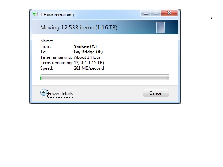223x167 pixels.
Task: Cancel the file move operation
Action: coord(156,93)
